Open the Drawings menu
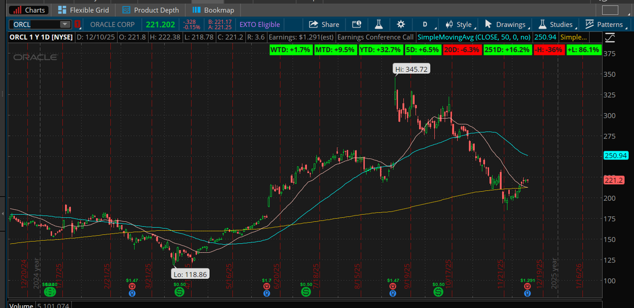The height and width of the screenshot is (308, 634). (506, 24)
